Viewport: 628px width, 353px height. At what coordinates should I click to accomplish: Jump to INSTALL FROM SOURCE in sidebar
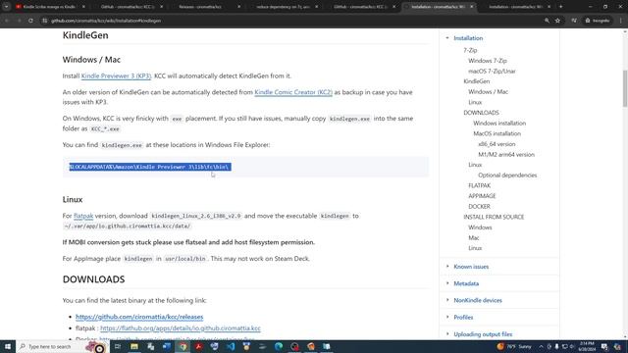point(494,217)
